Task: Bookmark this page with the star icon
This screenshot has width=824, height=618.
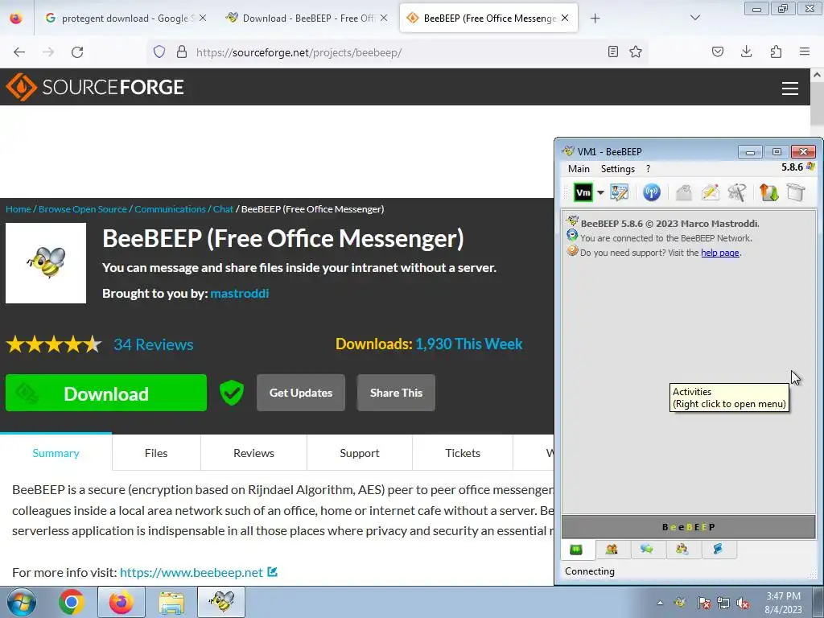Action: pyautogui.click(x=636, y=51)
